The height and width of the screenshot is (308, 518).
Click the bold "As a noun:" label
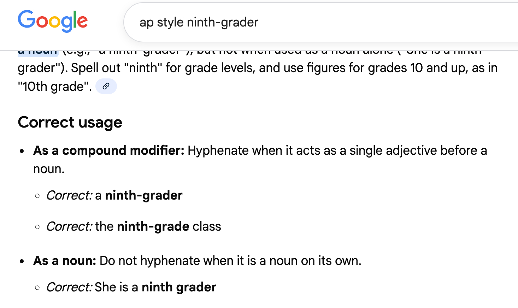(65, 261)
